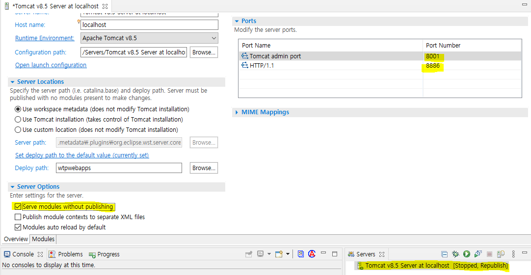Click the red Stop server icon

coord(489,254)
